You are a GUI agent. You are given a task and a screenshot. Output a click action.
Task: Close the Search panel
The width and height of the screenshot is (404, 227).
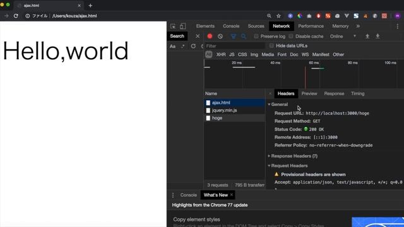pos(198,37)
